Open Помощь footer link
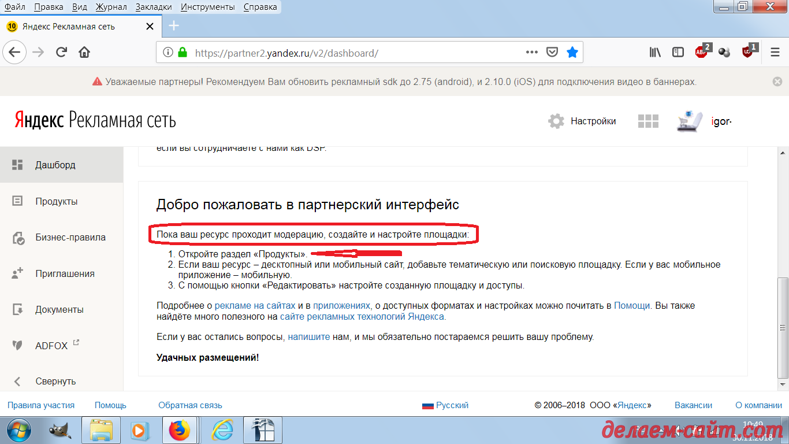Viewport: 789px width, 444px height. 110,405
